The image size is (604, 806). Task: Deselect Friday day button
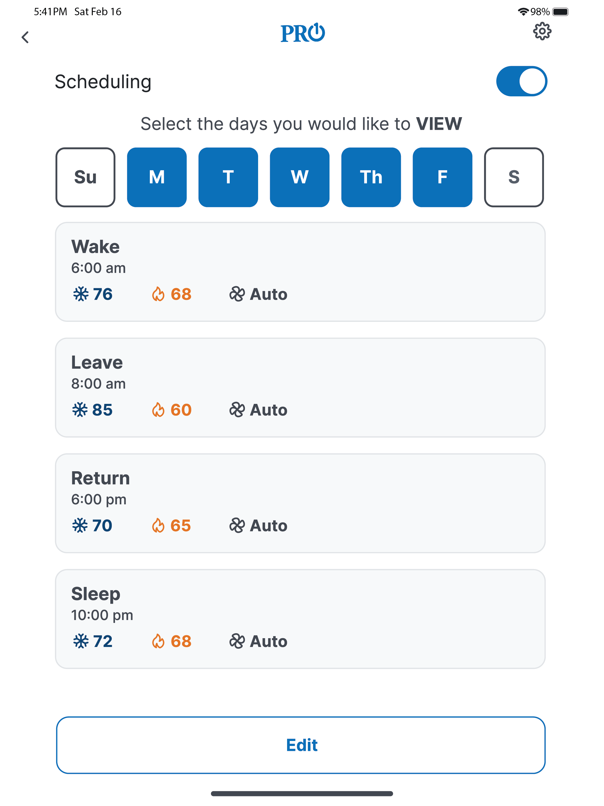tap(442, 177)
